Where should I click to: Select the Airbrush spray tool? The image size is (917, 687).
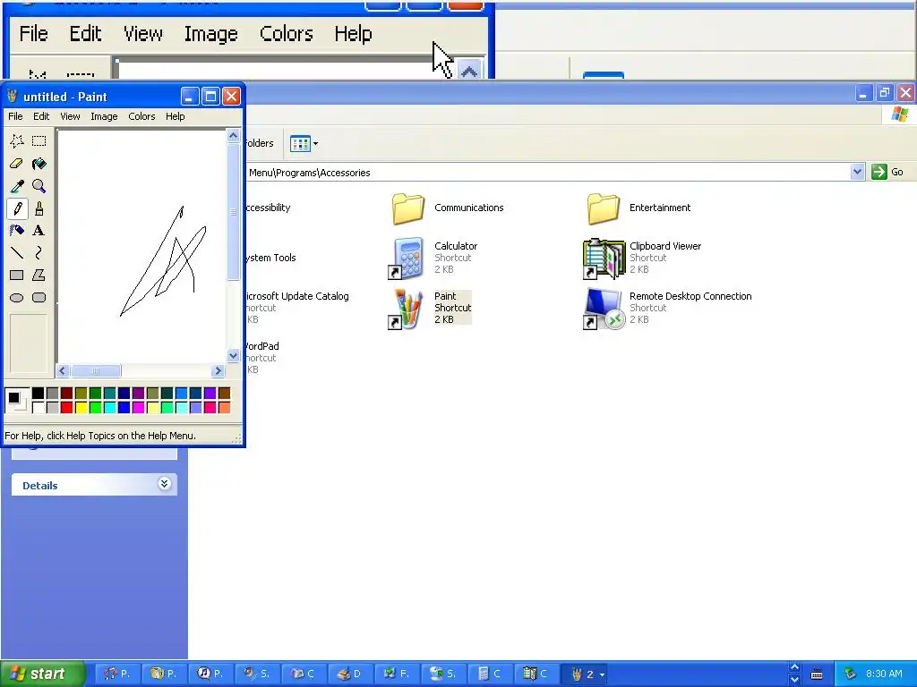coord(17,231)
